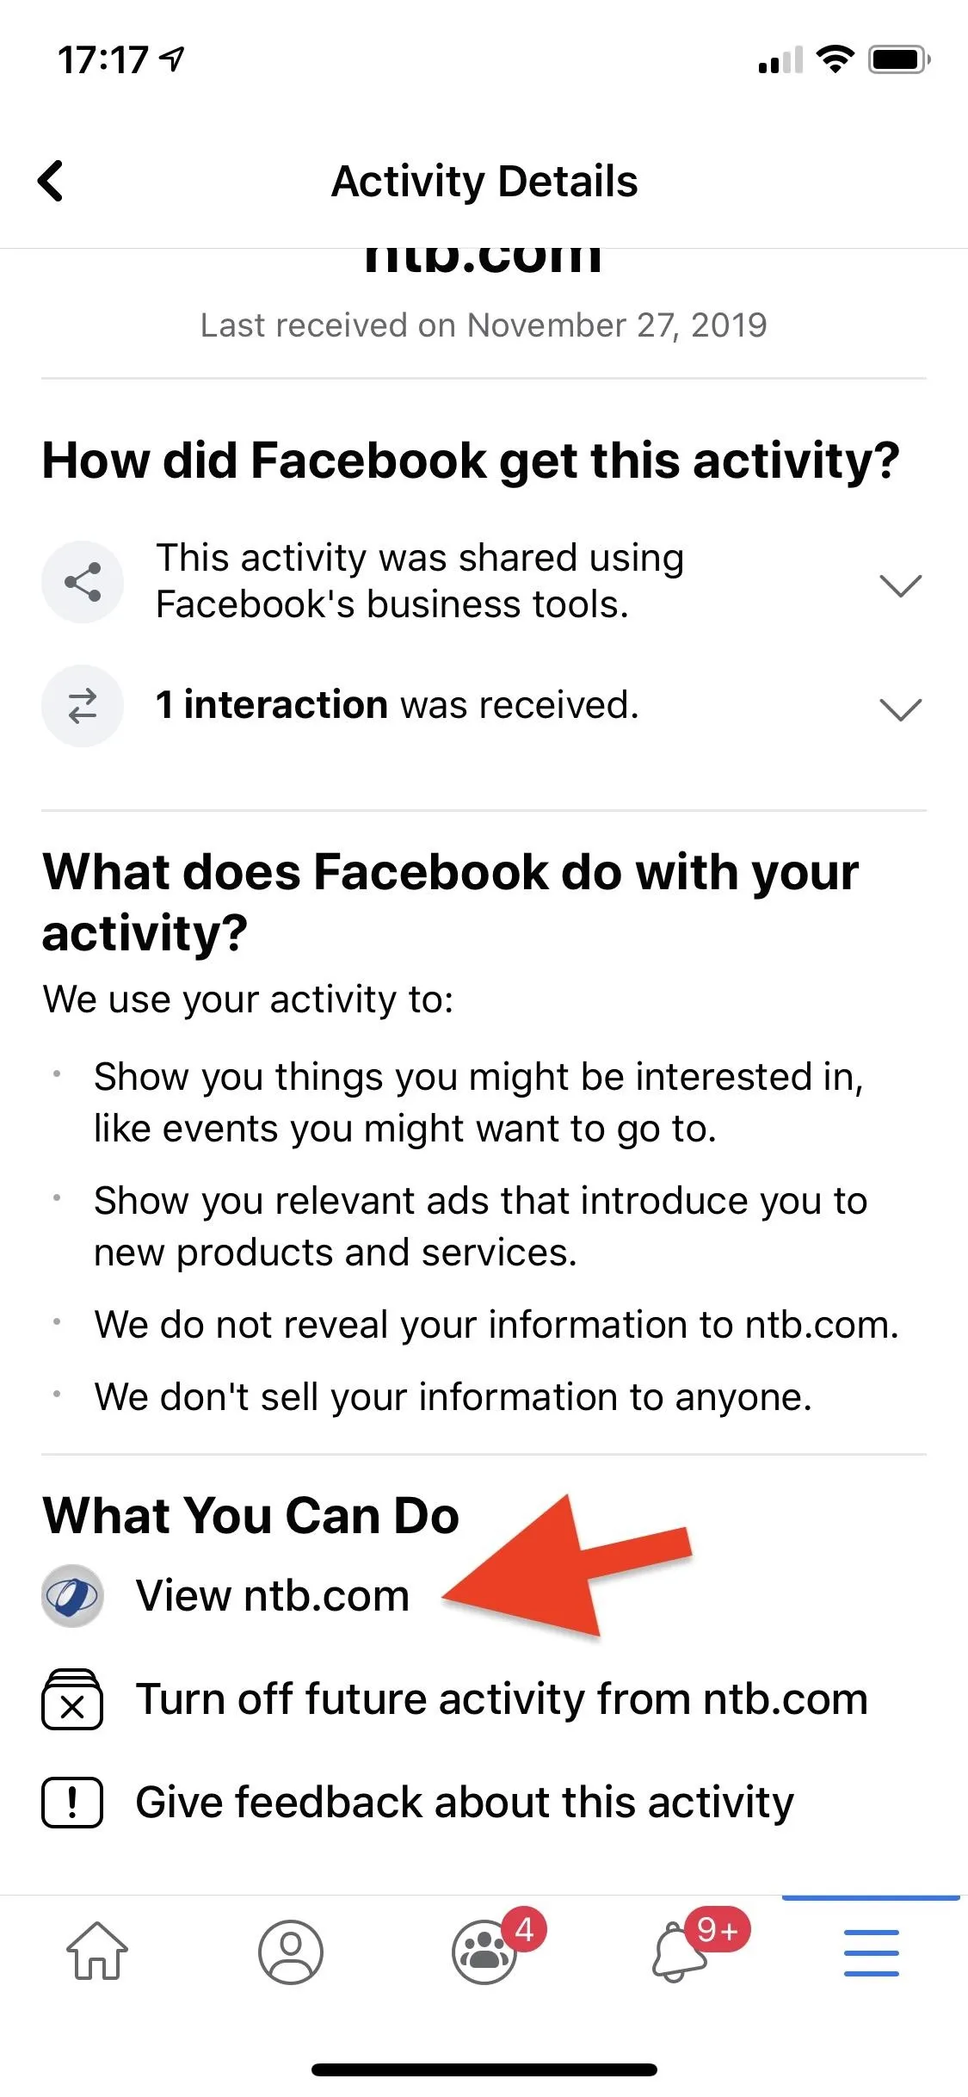
Task: Expand the 1 interaction received chevron
Action: [901, 708]
